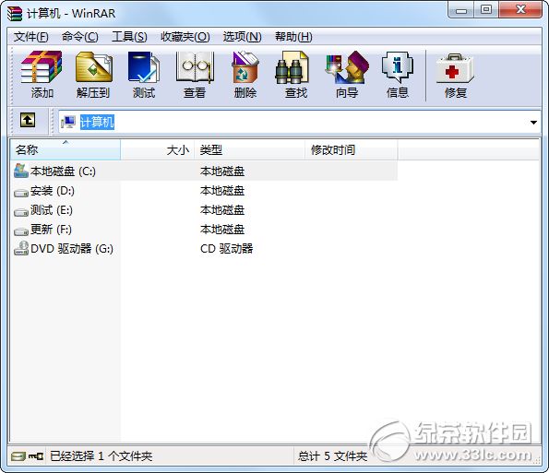Open the 命令(C) menu
This screenshot has width=549, height=473.
coord(80,36)
